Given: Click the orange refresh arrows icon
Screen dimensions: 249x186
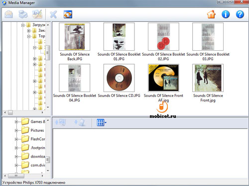Looking at the screenshot, I should [68, 14].
